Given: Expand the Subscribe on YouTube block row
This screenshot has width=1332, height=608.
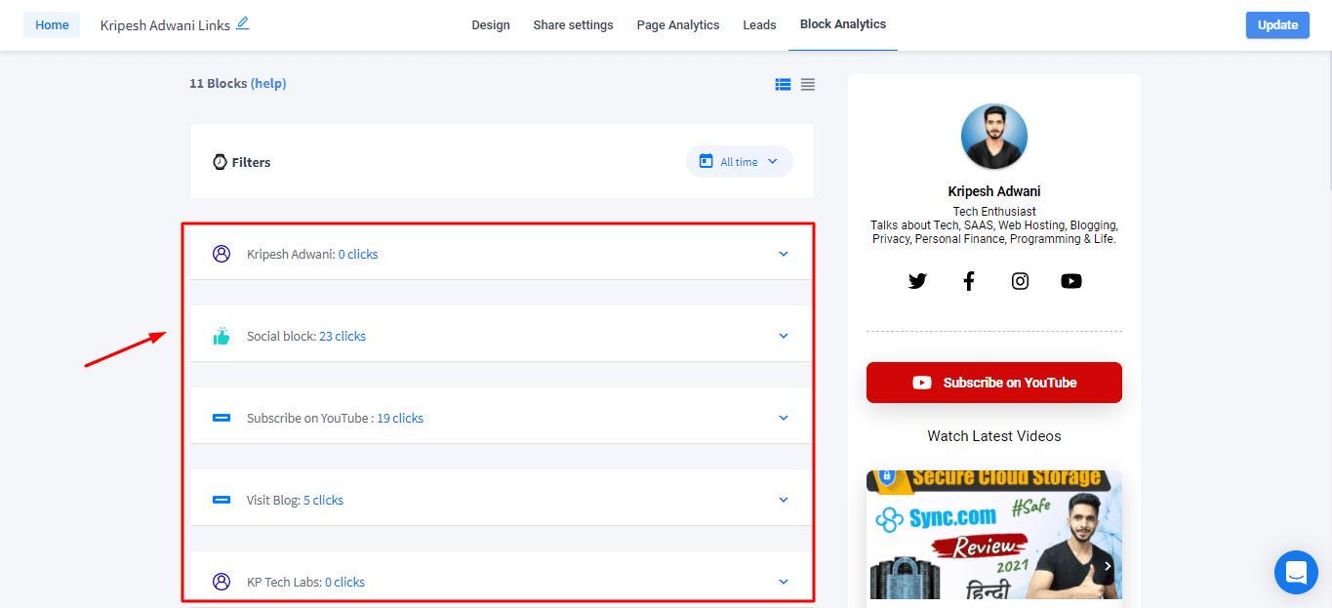Looking at the screenshot, I should [x=783, y=418].
